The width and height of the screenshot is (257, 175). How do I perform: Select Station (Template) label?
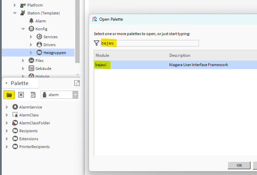coord(44,13)
